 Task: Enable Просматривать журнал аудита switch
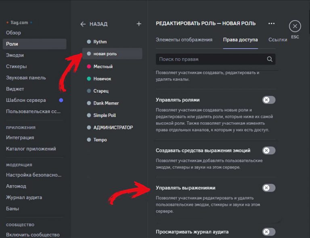click(x=268, y=232)
